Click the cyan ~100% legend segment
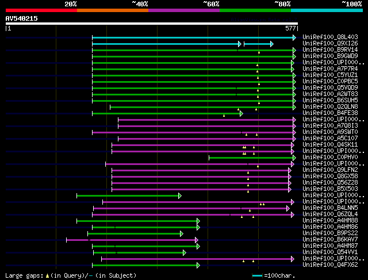368x280 pixels. click(327, 10)
